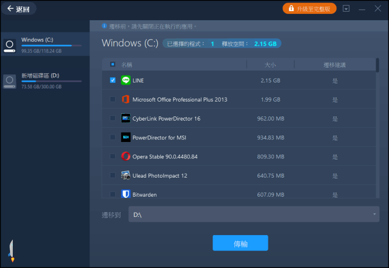The width and height of the screenshot is (389, 268).
Task: Click the lock icon on upgrade button
Action: pos(291,9)
